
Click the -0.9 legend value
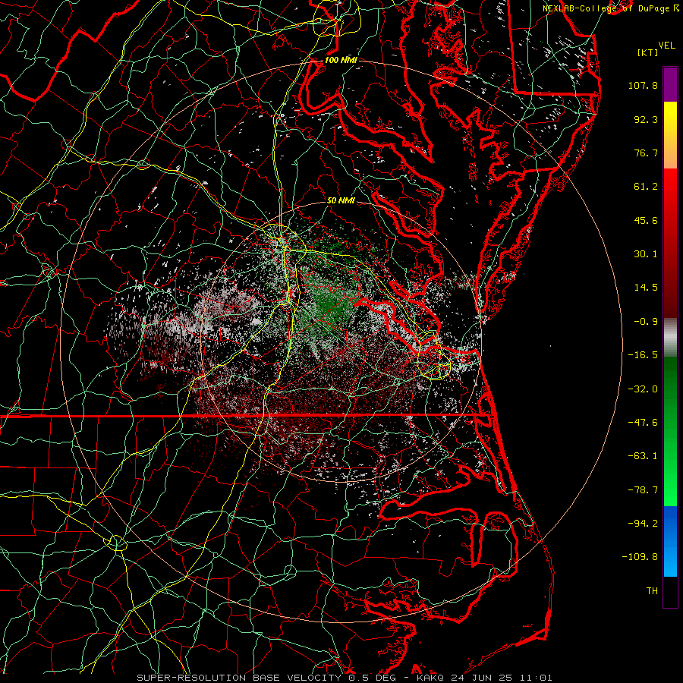[x=646, y=322]
